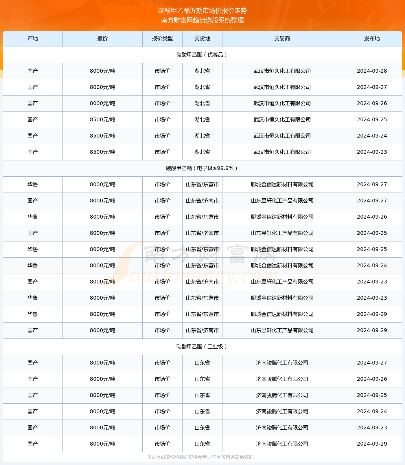Click 8000元/吨 in 聊城金信达 2024-09-26 row
This screenshot has width=405, height=465.
[x=102, y=217]
